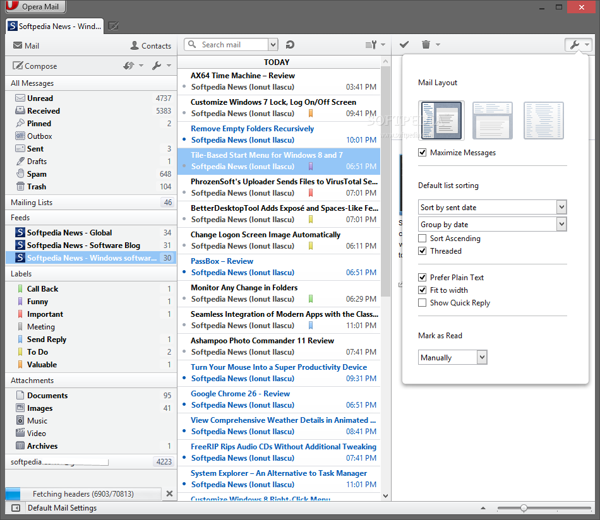
Task: Select the Valuable label
Action: 91,364
